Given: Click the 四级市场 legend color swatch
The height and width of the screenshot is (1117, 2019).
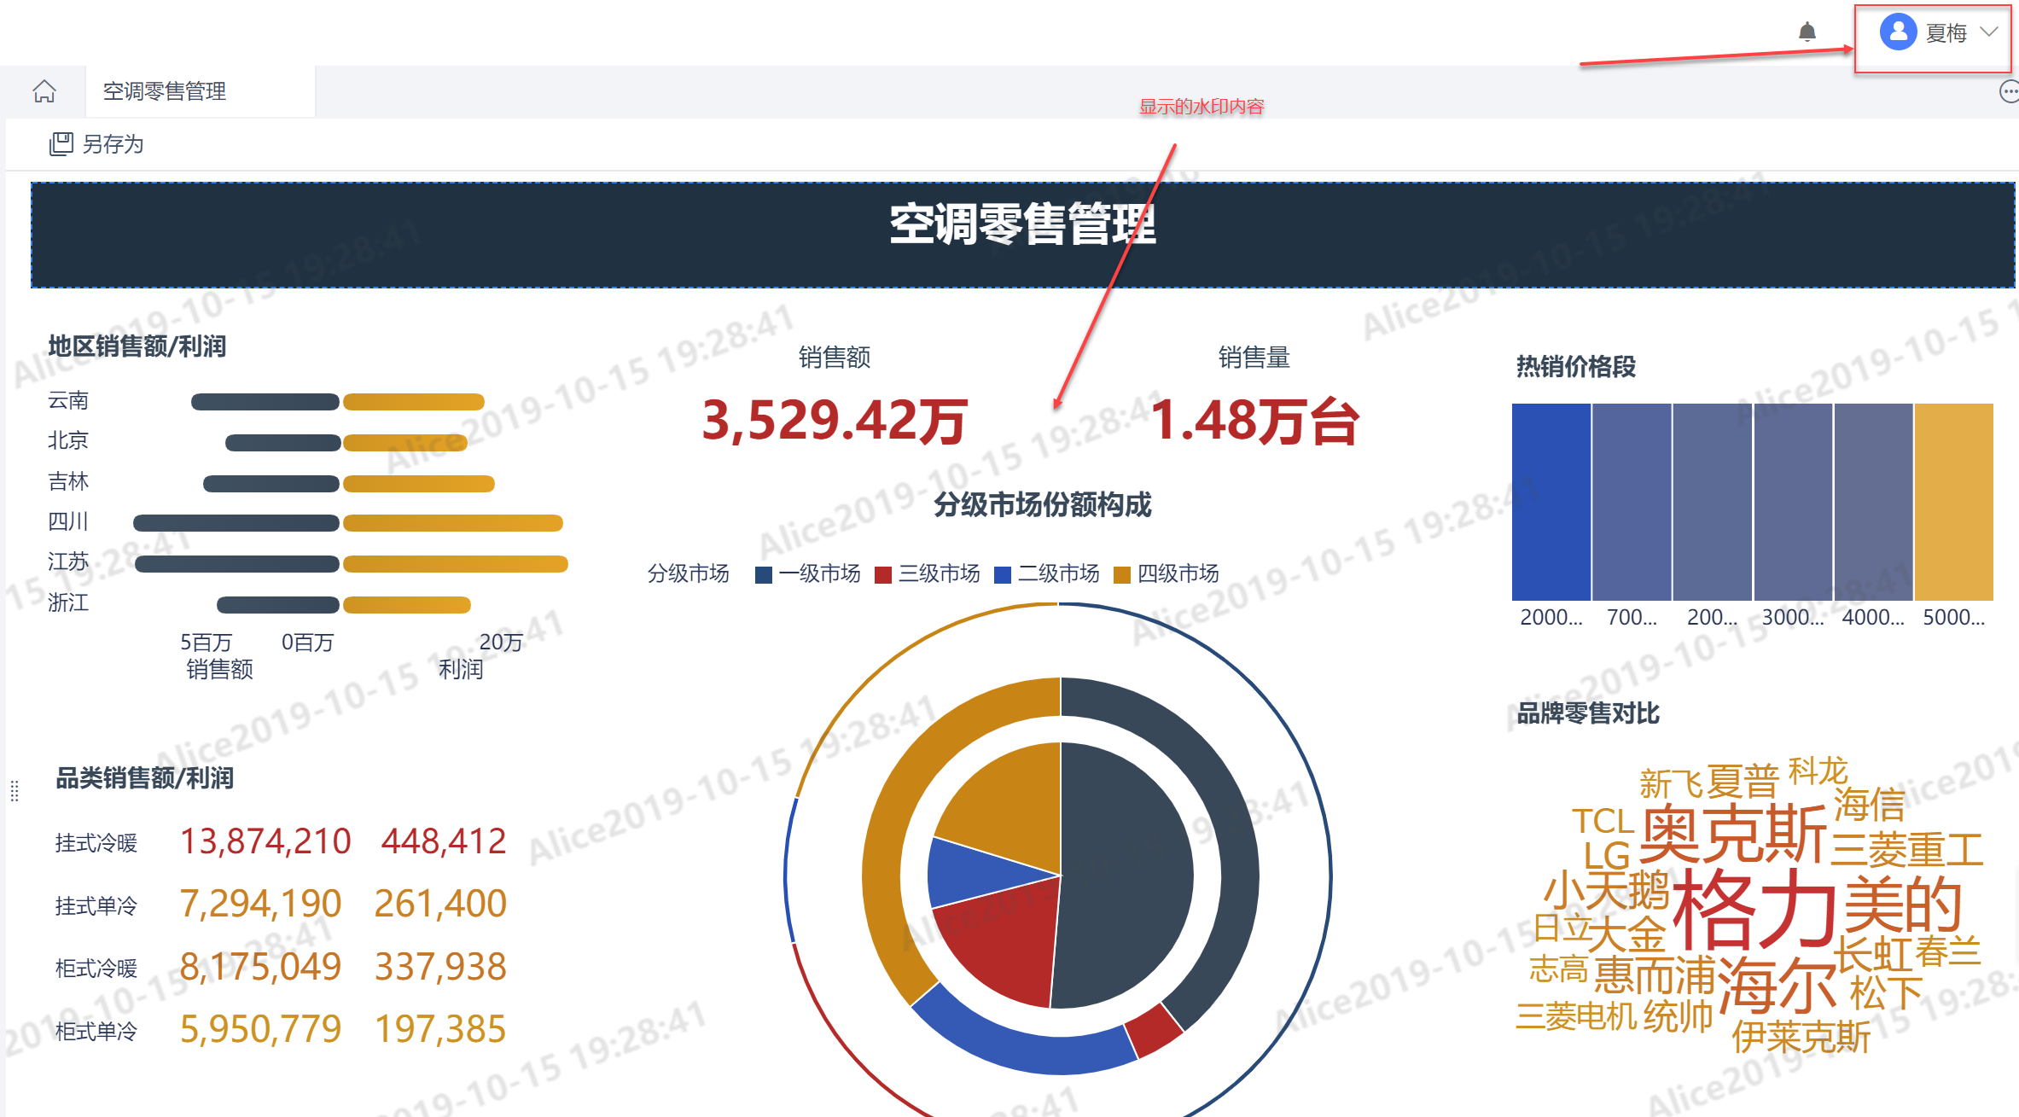Looking at the screenshot, I should click(1122, 574).
